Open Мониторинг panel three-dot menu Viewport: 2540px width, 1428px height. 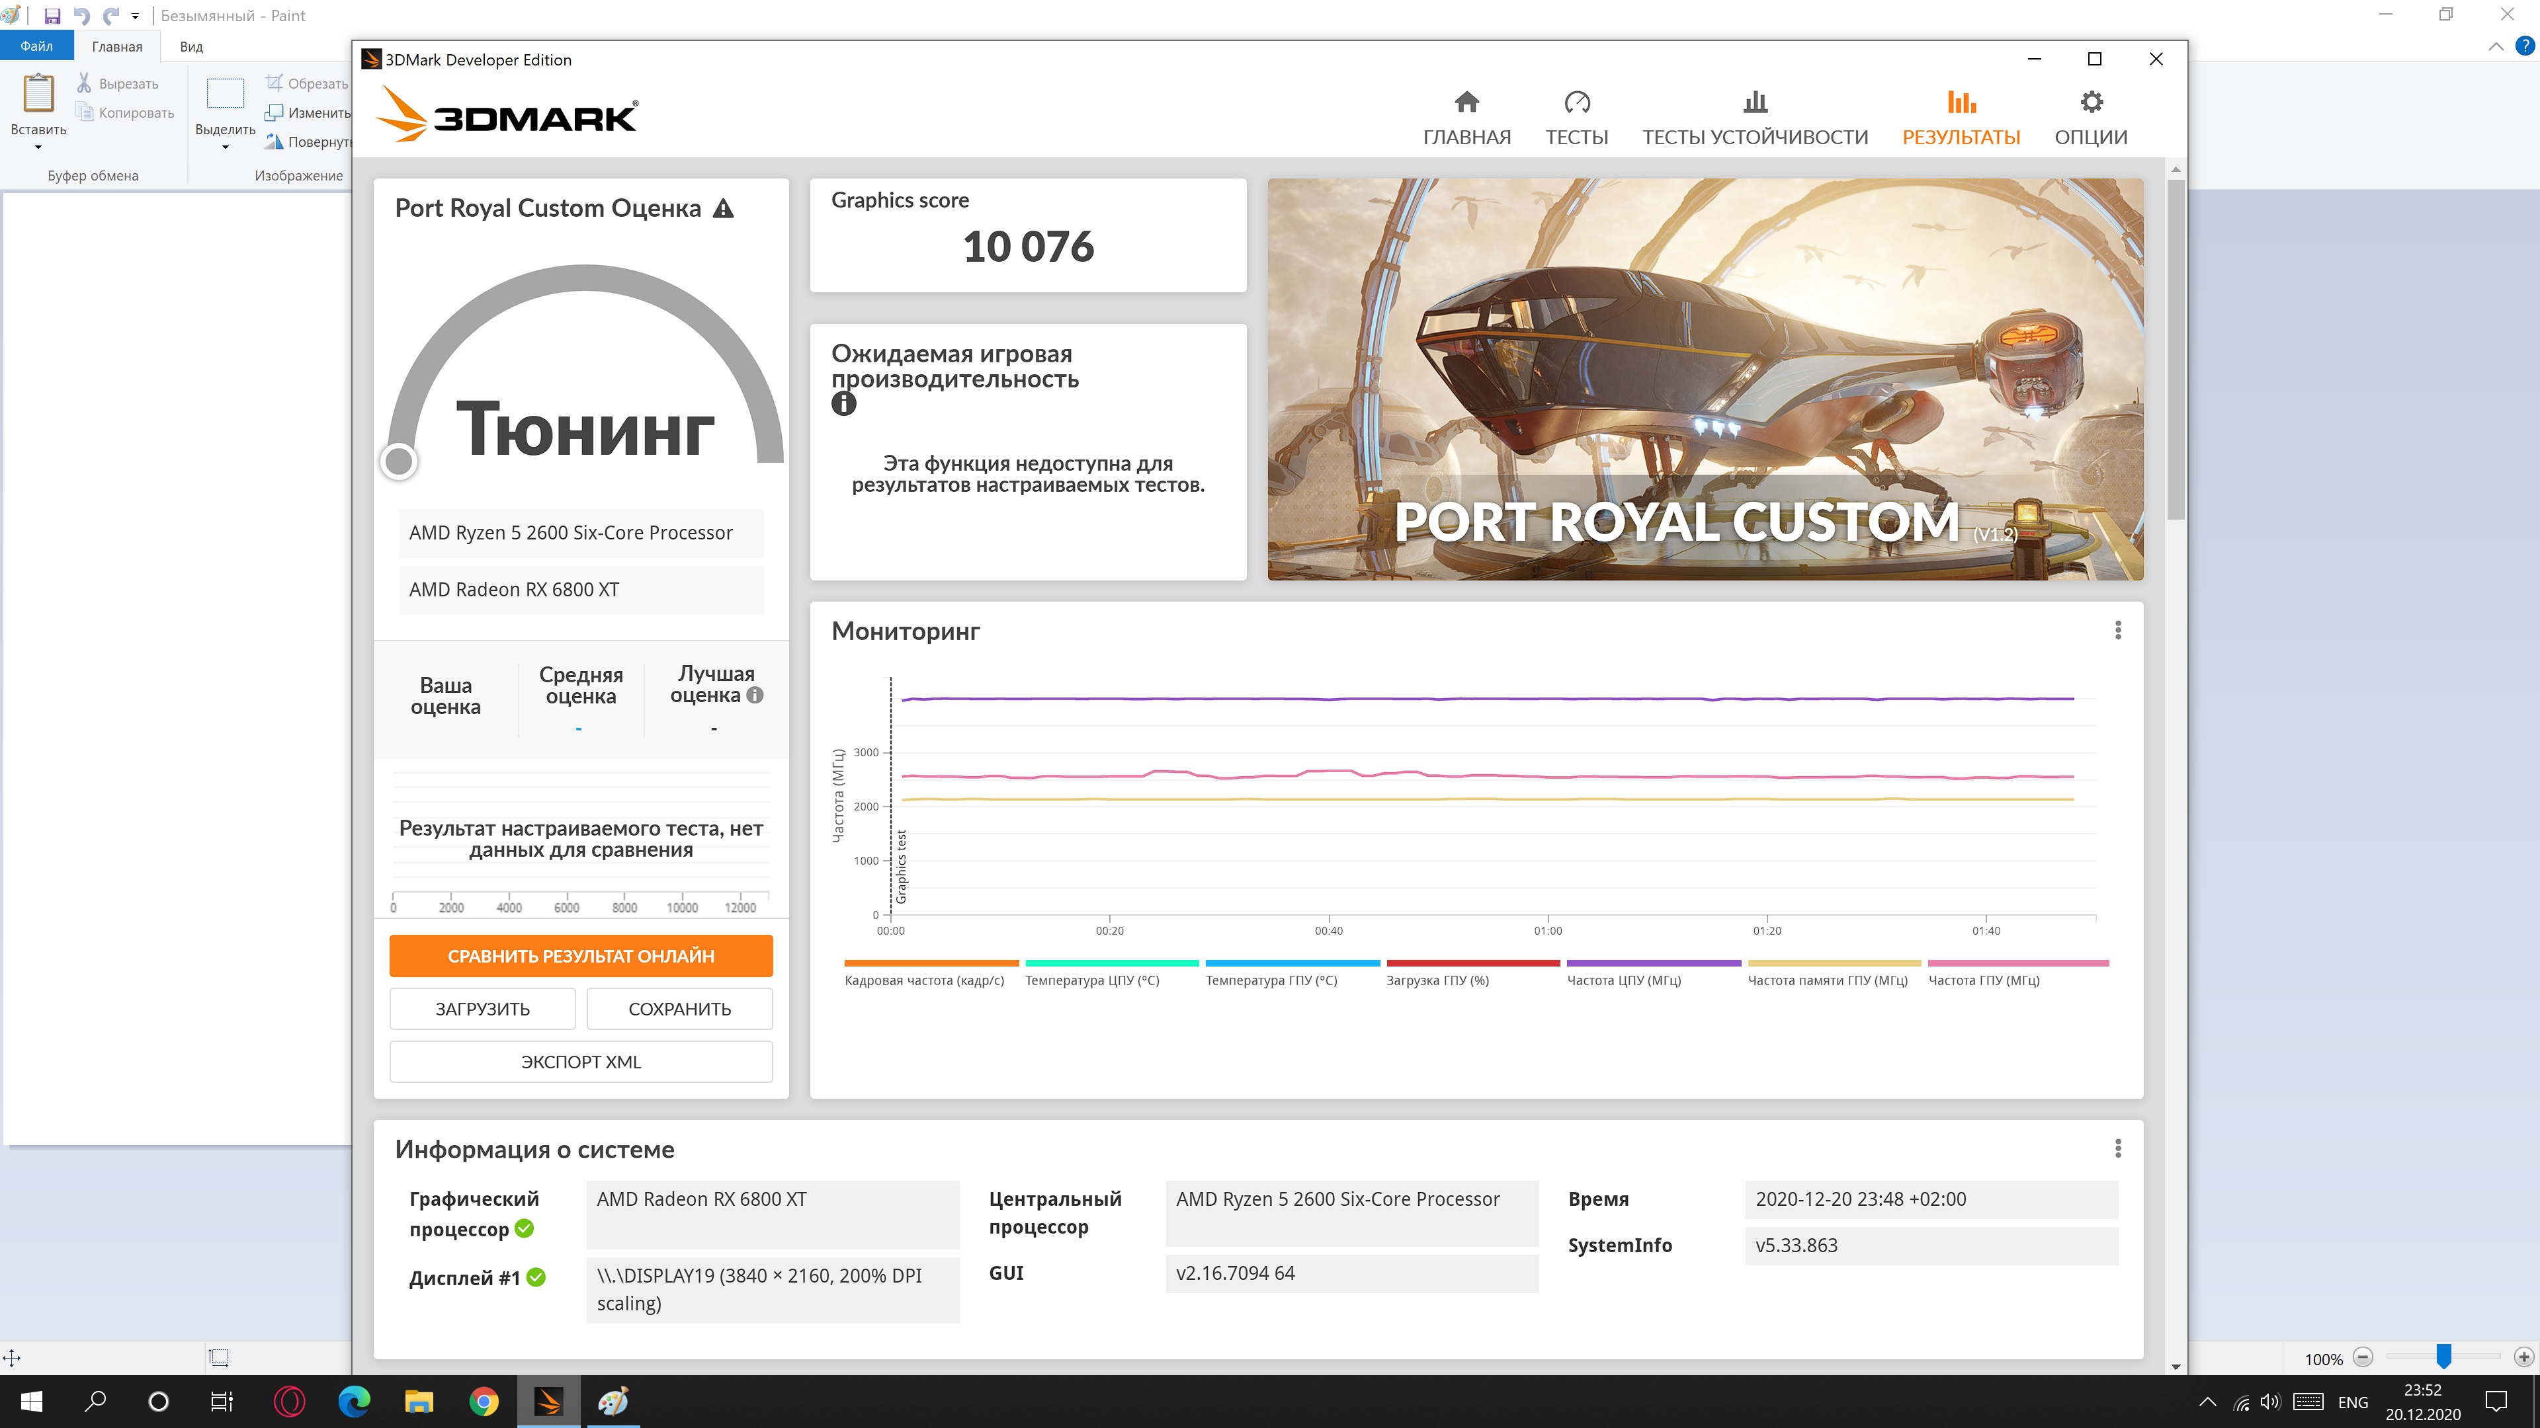(2117, 631)
